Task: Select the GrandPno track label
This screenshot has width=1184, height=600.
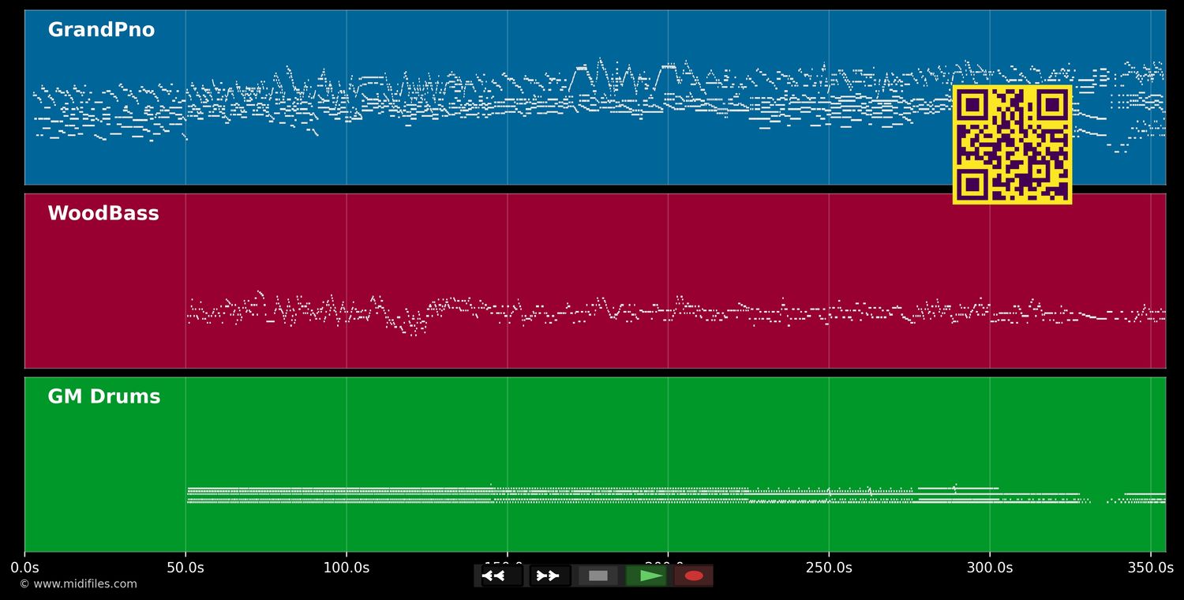Action: pyautogui.click(x=101, y=30)
